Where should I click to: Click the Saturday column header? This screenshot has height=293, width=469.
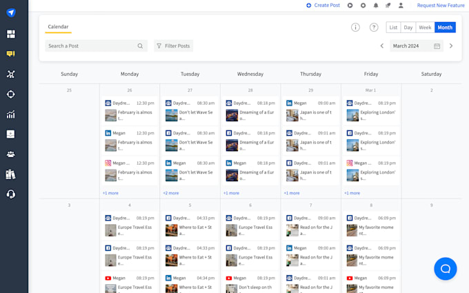[x=431, y=74]
